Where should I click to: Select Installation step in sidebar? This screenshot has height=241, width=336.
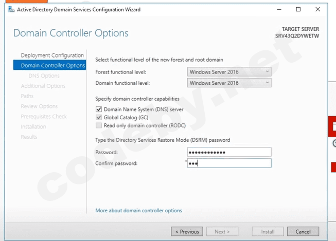(x=33, y=127)
